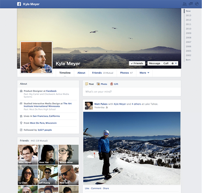Click the Matt Pakes name link
The height and width of the screenshot is (193, 202).
coord(101,104)
